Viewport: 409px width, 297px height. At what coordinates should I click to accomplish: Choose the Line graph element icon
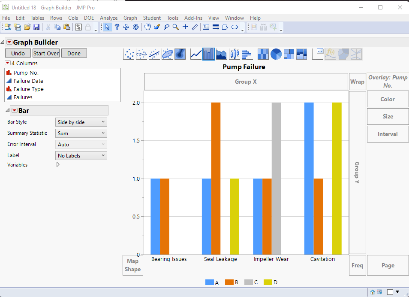coord(196,54)
